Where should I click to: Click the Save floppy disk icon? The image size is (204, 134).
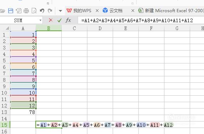[x=11, y=11]
